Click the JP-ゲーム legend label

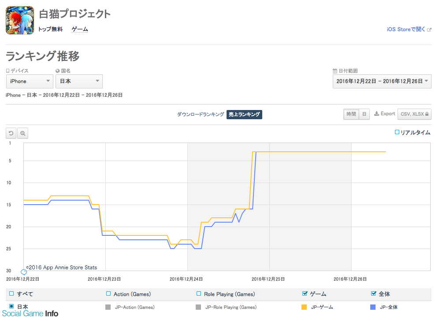click(x=322, y=307)
